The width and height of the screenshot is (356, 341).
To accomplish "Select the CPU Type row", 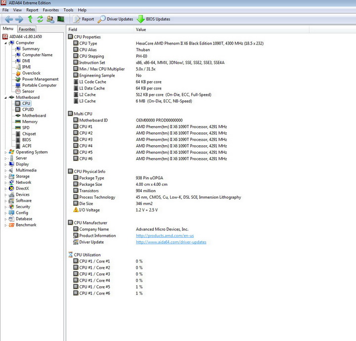I will [x=168, y=43].
